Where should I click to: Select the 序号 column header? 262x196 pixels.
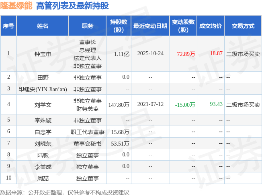click(x=8, y=26)
